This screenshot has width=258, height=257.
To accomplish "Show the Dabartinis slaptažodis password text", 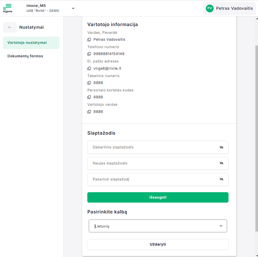I will click(x=221, y=147).
